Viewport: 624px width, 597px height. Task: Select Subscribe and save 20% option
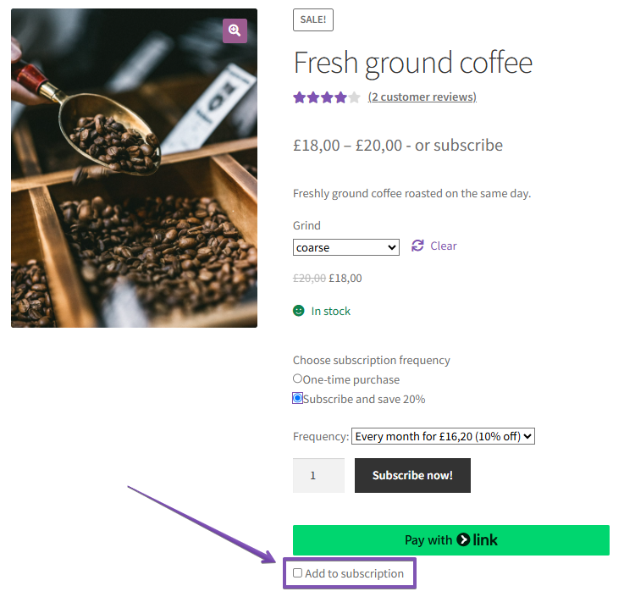click(x=298, y=398)
